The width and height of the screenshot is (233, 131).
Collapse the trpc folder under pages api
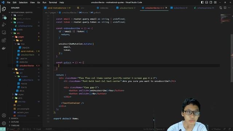coord(23,44)
